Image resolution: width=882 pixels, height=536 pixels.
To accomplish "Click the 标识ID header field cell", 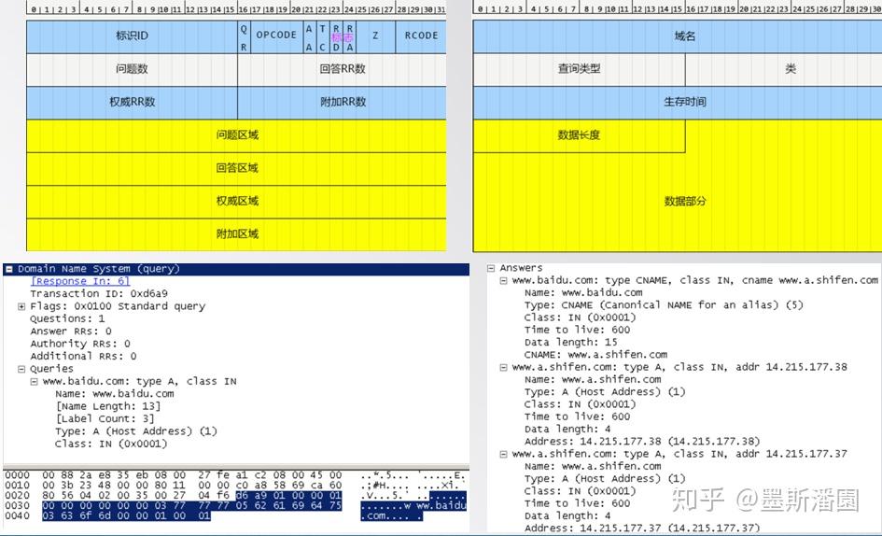I will pyautogui.click(x=133, y=36).
